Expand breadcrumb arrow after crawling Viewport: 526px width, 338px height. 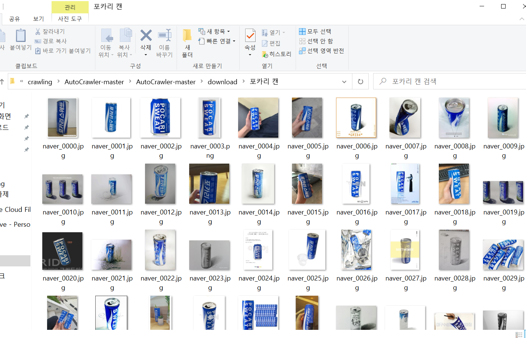[x=59, y=81]
